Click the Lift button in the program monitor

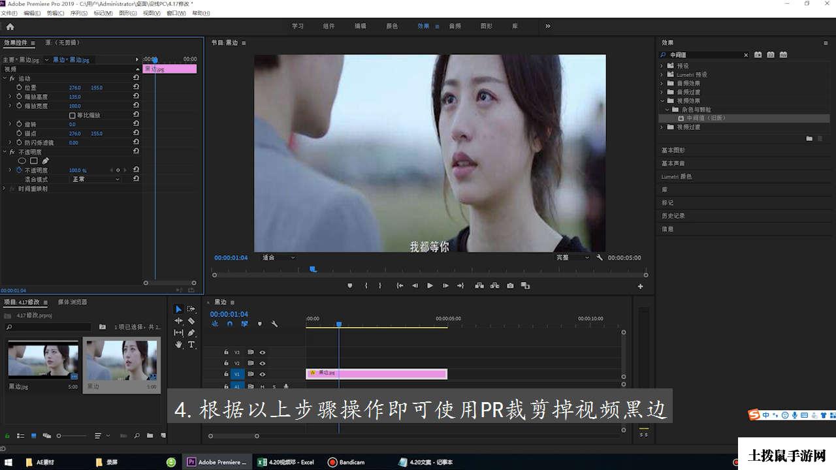pos(479,285)
